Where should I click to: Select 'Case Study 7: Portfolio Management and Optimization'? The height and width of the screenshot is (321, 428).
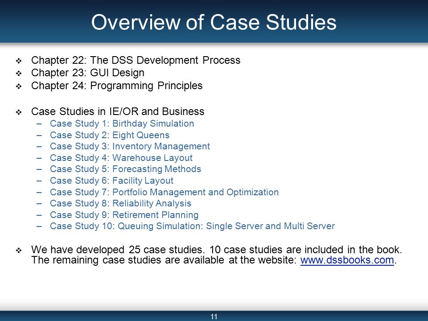pyautogui.click(x=164, y=192)
